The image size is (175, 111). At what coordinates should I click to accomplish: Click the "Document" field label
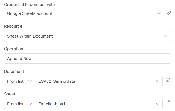14,72
